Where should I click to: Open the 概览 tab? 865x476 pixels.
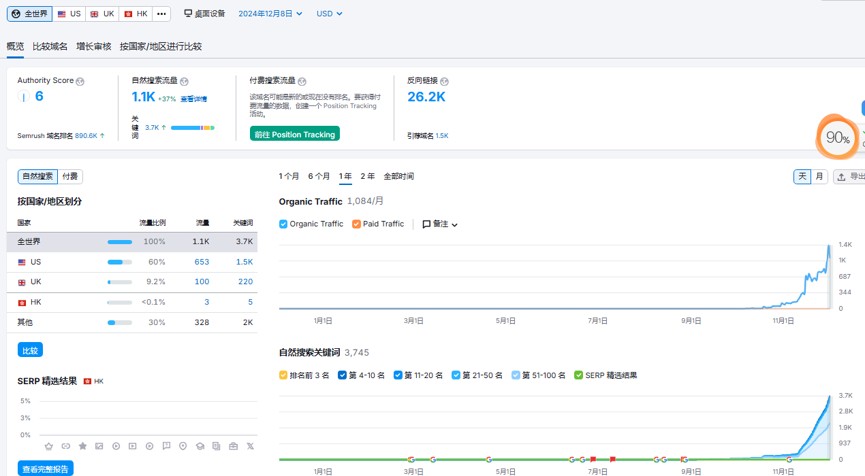(x=15, y=47)
